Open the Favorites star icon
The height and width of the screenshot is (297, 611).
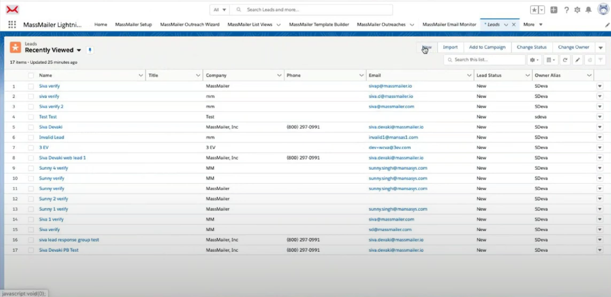(x=534, y=10)
